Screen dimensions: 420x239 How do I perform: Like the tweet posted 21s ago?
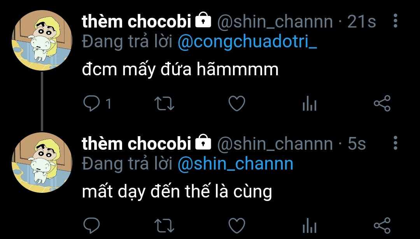(x=236, y=104)
